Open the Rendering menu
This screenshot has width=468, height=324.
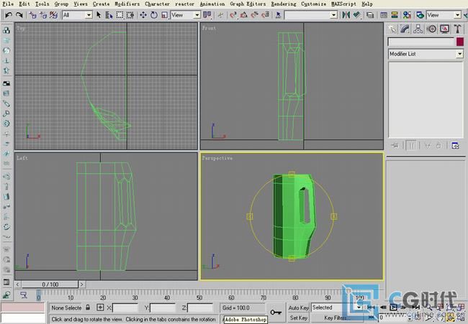284,4
